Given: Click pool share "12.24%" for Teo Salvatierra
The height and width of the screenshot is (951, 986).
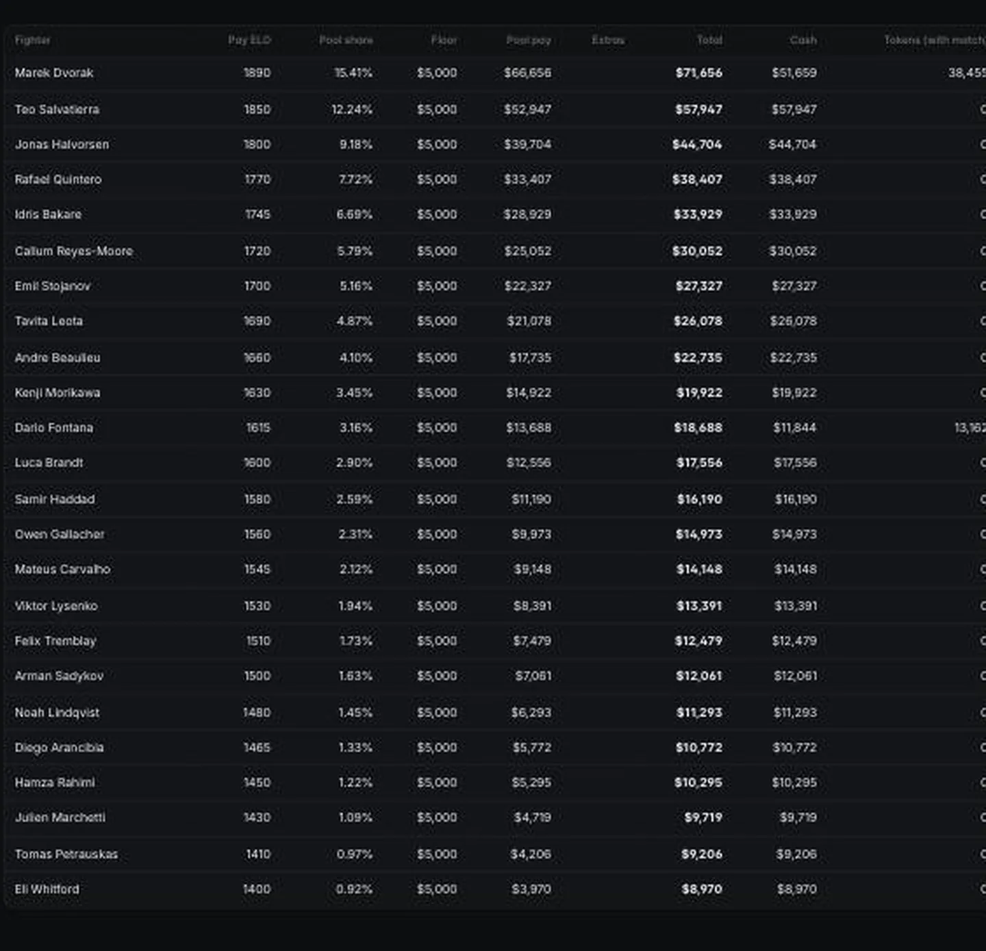Looking at the screenshot, I should tap(352, 110).
